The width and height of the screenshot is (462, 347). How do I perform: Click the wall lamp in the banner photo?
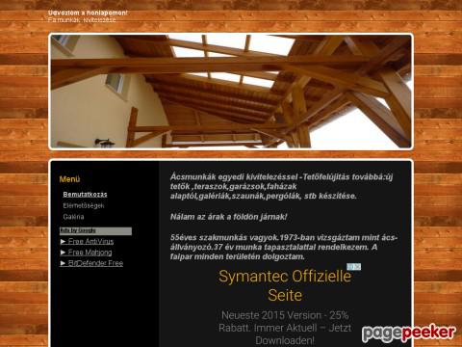tap(104, 142)
